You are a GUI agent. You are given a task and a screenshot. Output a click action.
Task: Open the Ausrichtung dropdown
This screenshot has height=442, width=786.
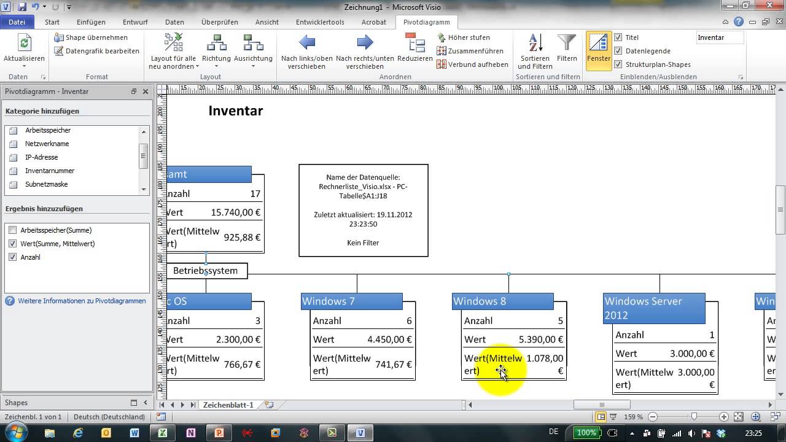(x=253, y=52)
